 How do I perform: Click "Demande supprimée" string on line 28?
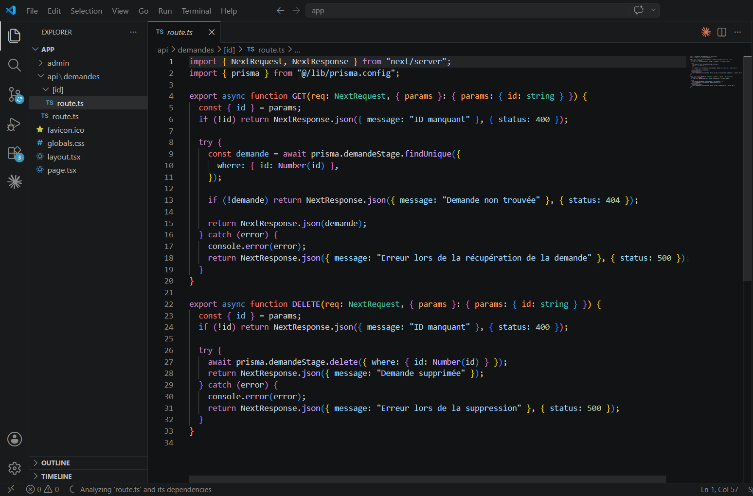click(421, 373)
